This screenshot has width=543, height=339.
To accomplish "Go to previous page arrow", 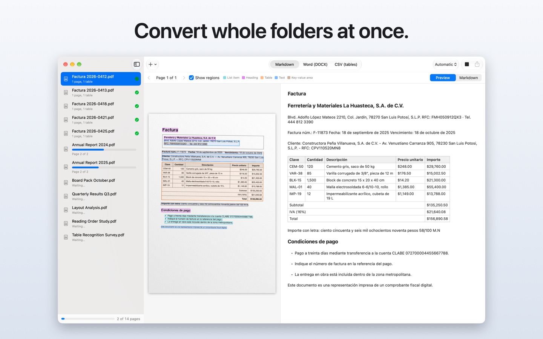I will tap(149, 78).
